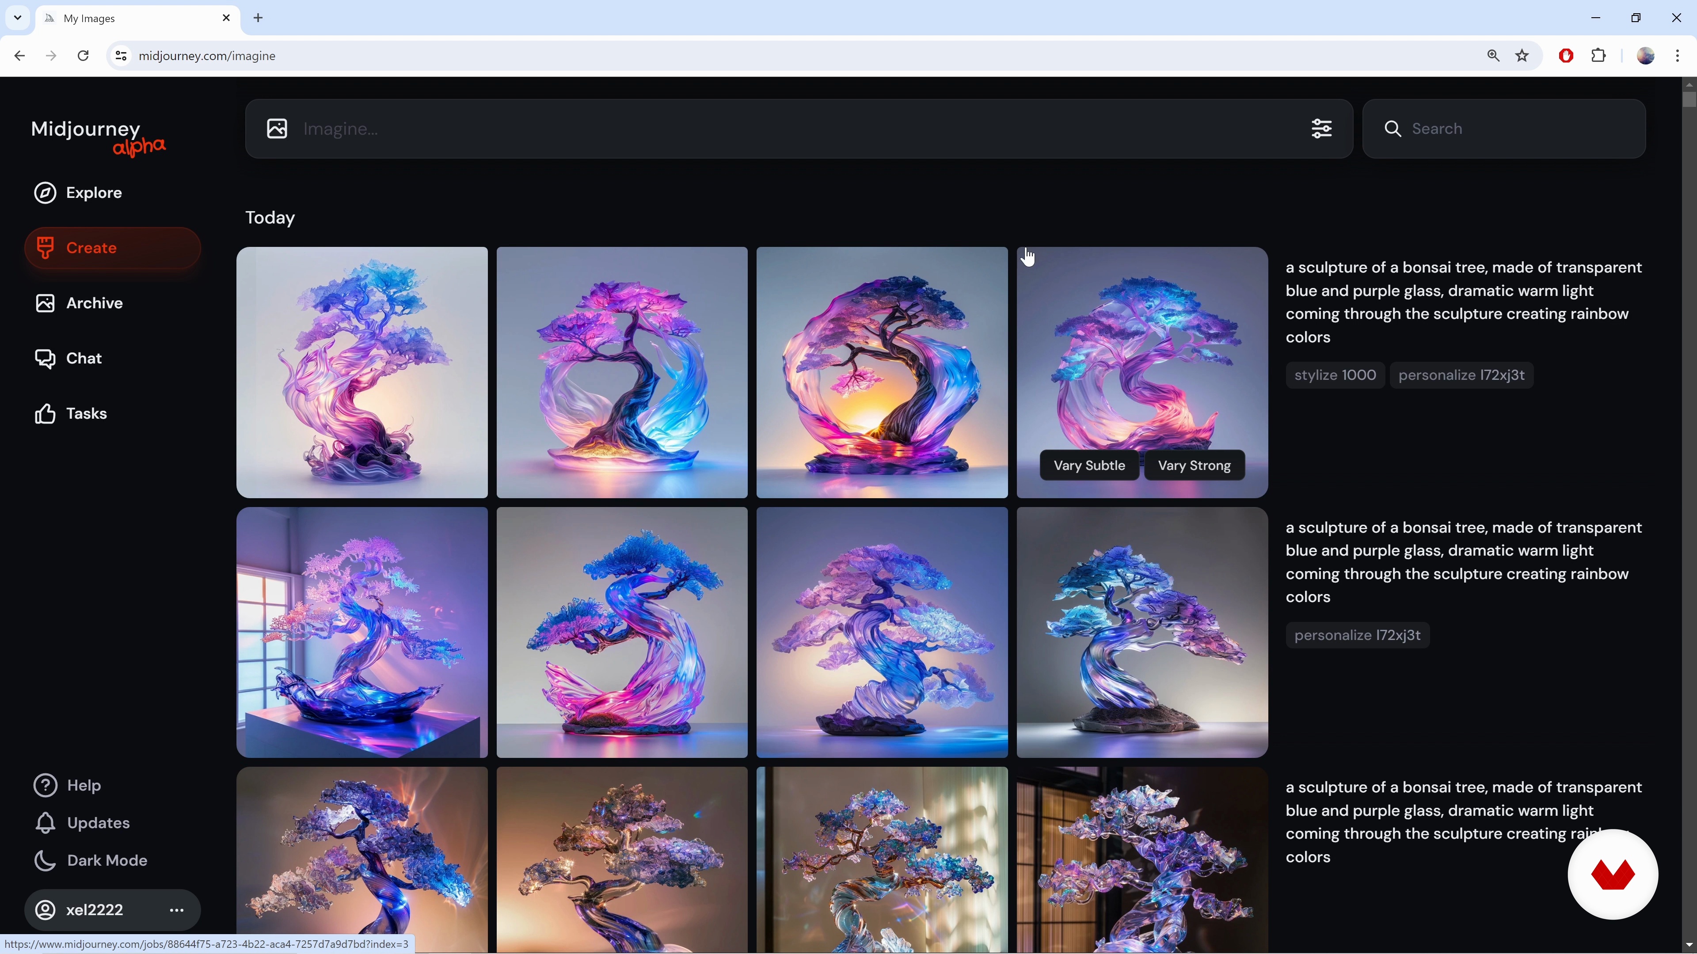This screenshot has height=954, width=1697.
Task: Open second-row image with pink swirling base
Action: 622,633
